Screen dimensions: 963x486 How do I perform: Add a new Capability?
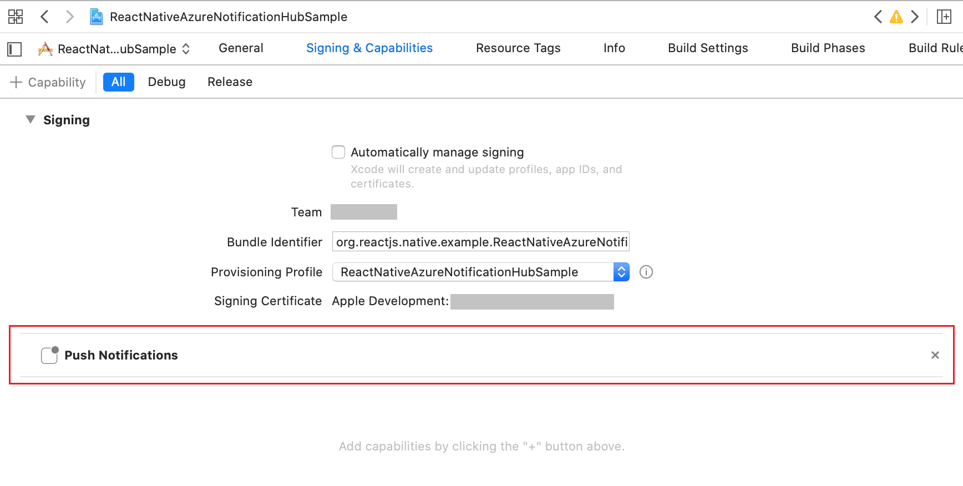pyautogui.click(x=48, y=82)
